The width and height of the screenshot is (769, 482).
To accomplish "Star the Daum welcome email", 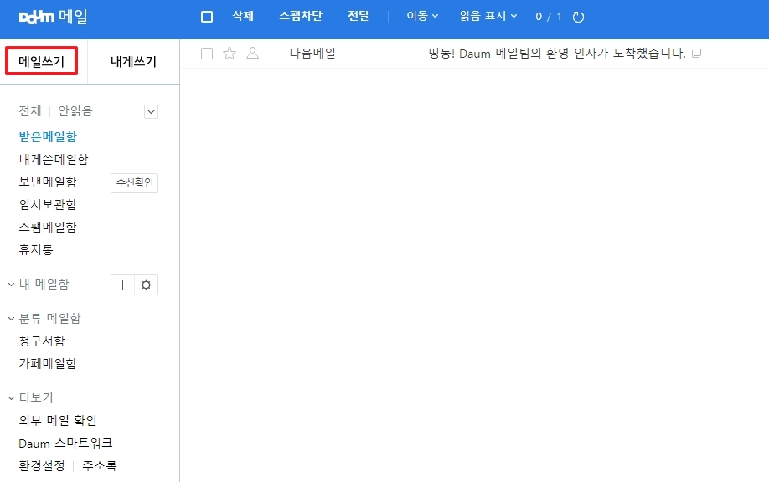I will [x=229, y=53].
